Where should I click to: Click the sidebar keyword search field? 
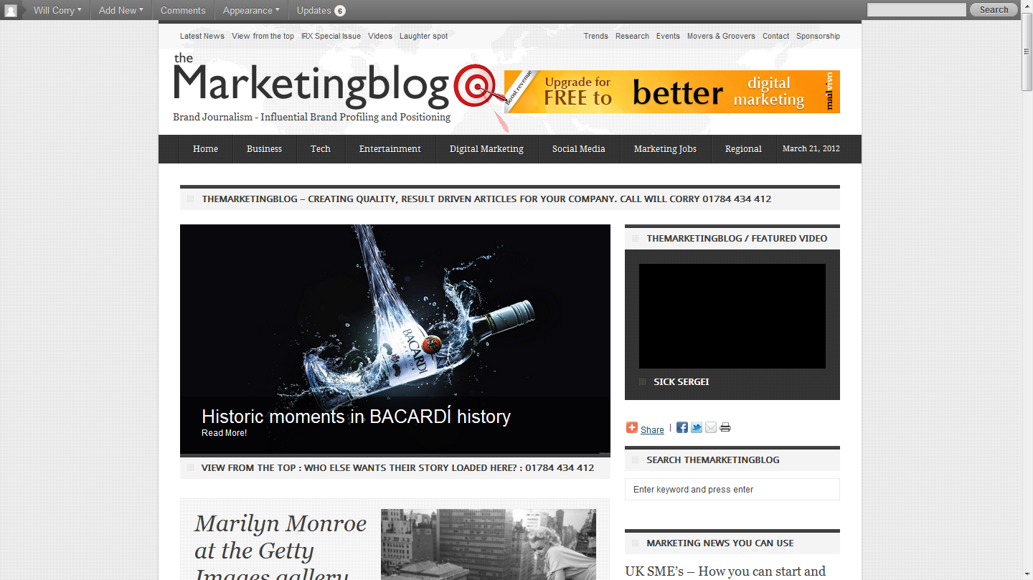pyautogui.click(x=732, y=490)
